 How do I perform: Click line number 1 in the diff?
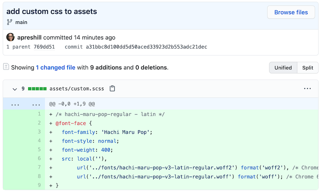pyautogui.click(x=39, y=114)
